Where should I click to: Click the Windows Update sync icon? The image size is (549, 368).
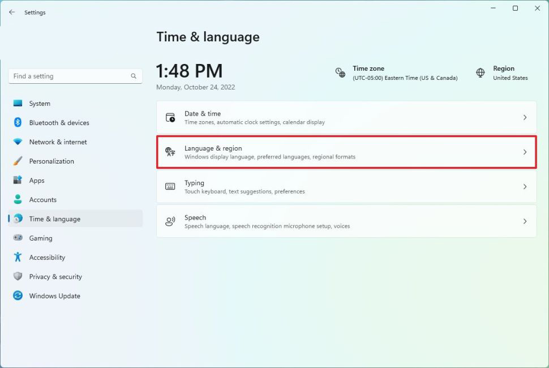18,296
